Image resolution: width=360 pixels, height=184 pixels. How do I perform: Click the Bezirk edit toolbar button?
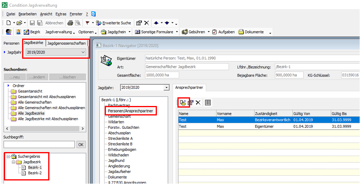(32, 32)
